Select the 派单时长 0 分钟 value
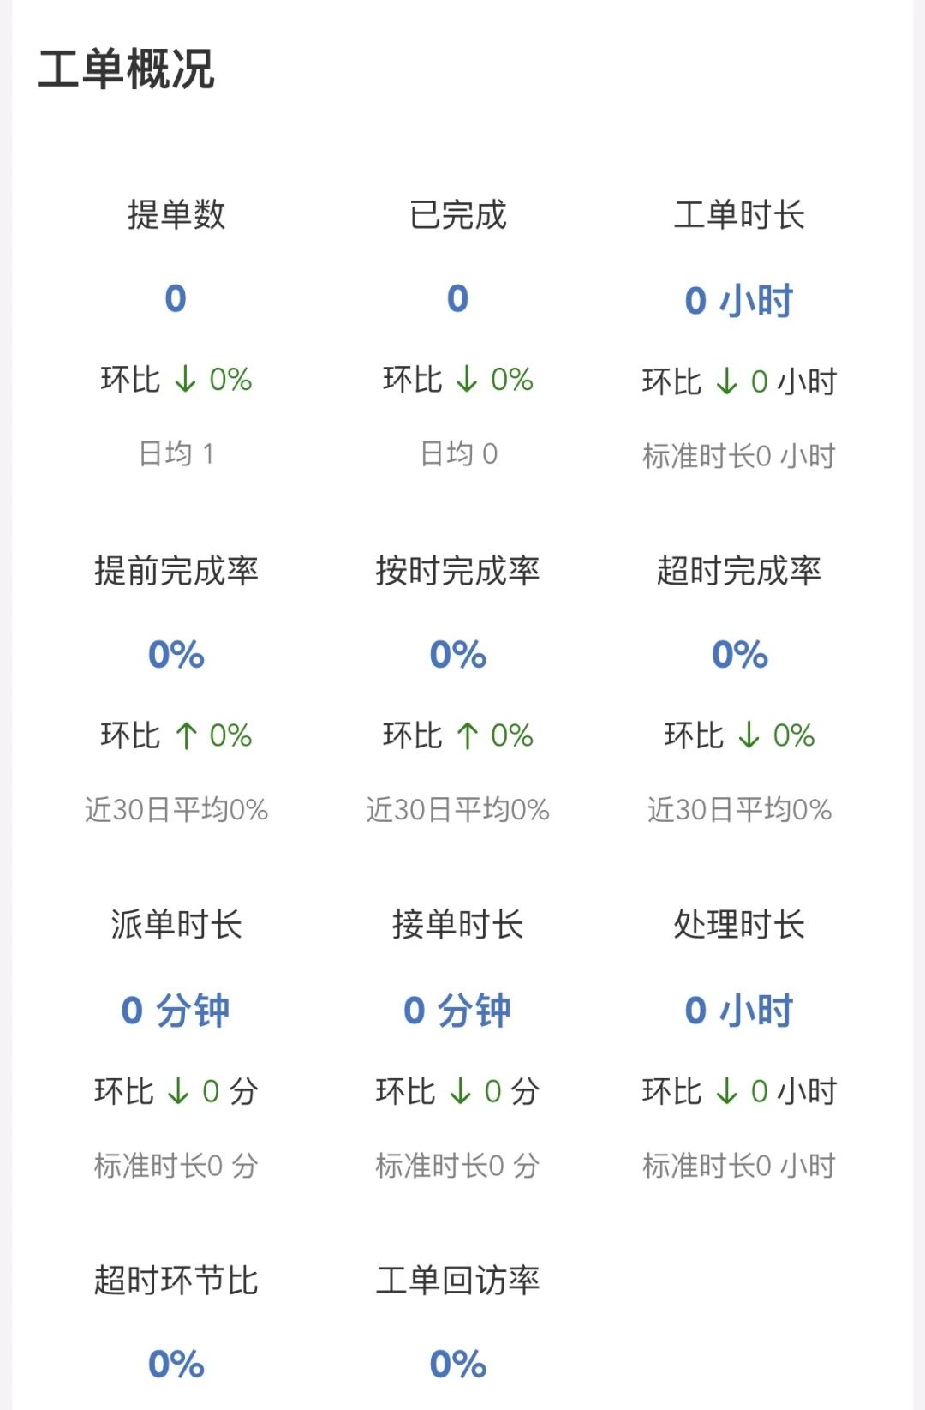This screenshot has height=1410, width=925. click(176, 1011)
